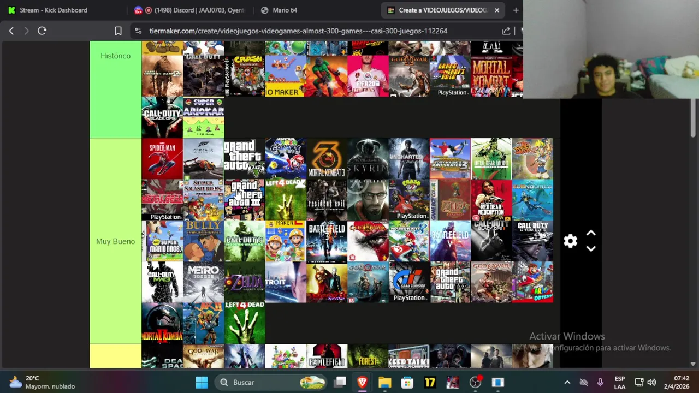Select the Metal Gear Solid 3 cover
699x393 pixels.
coord(491,158)
